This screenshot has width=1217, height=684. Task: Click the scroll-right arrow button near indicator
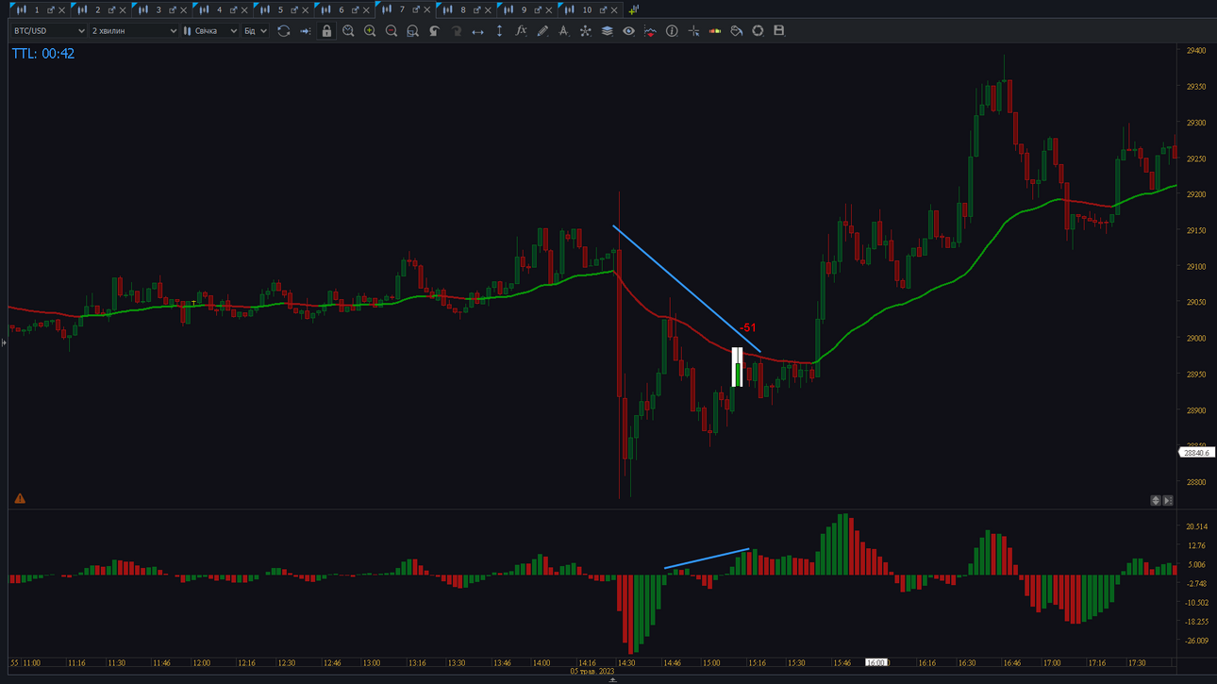tap(1168, 500)
